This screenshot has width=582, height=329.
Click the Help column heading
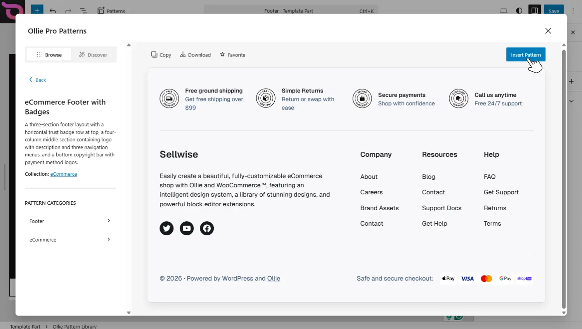tap(491, 154)
